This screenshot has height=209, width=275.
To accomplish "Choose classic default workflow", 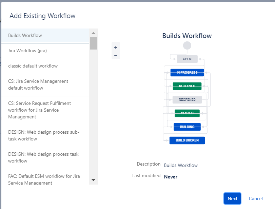I will click(45, 66).
